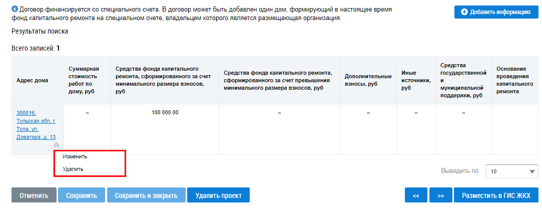Image resolution: width=542 pixels, height=210 pixels.
Task: Go to the next step with the >> button
Action: (441, 195)
